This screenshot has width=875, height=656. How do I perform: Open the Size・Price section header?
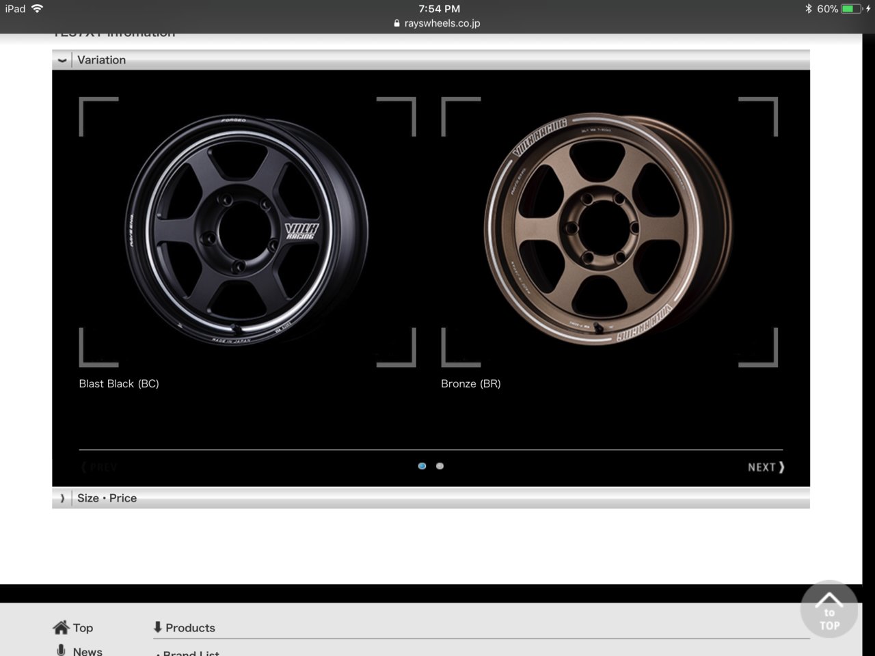tap(431, 498)
